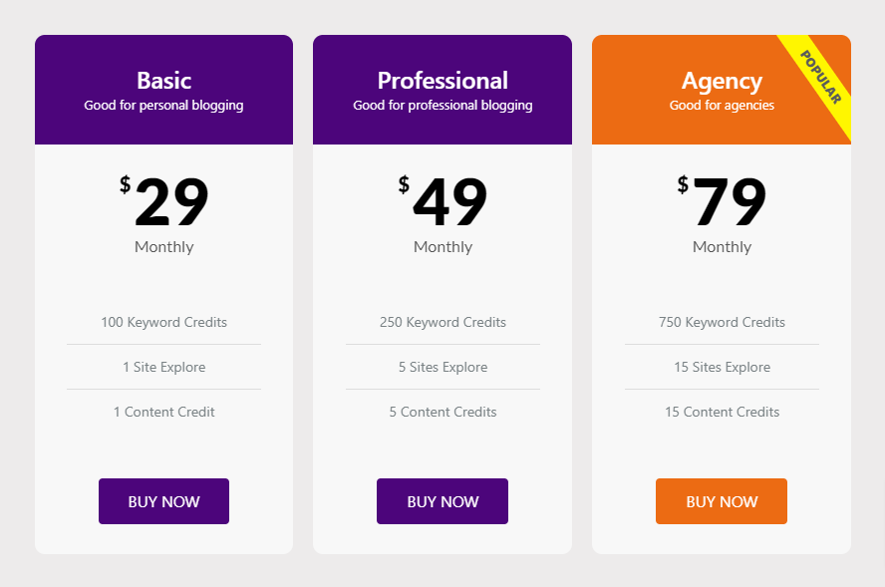Select the Agency plan heading
Image resolution: width=885 pixels, height=587 pixels.
click(x=722, y=82)
